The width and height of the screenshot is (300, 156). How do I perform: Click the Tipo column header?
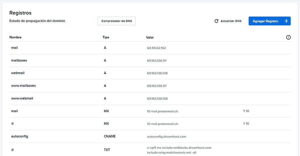106,37
